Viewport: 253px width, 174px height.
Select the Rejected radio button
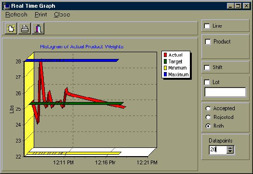208,117
